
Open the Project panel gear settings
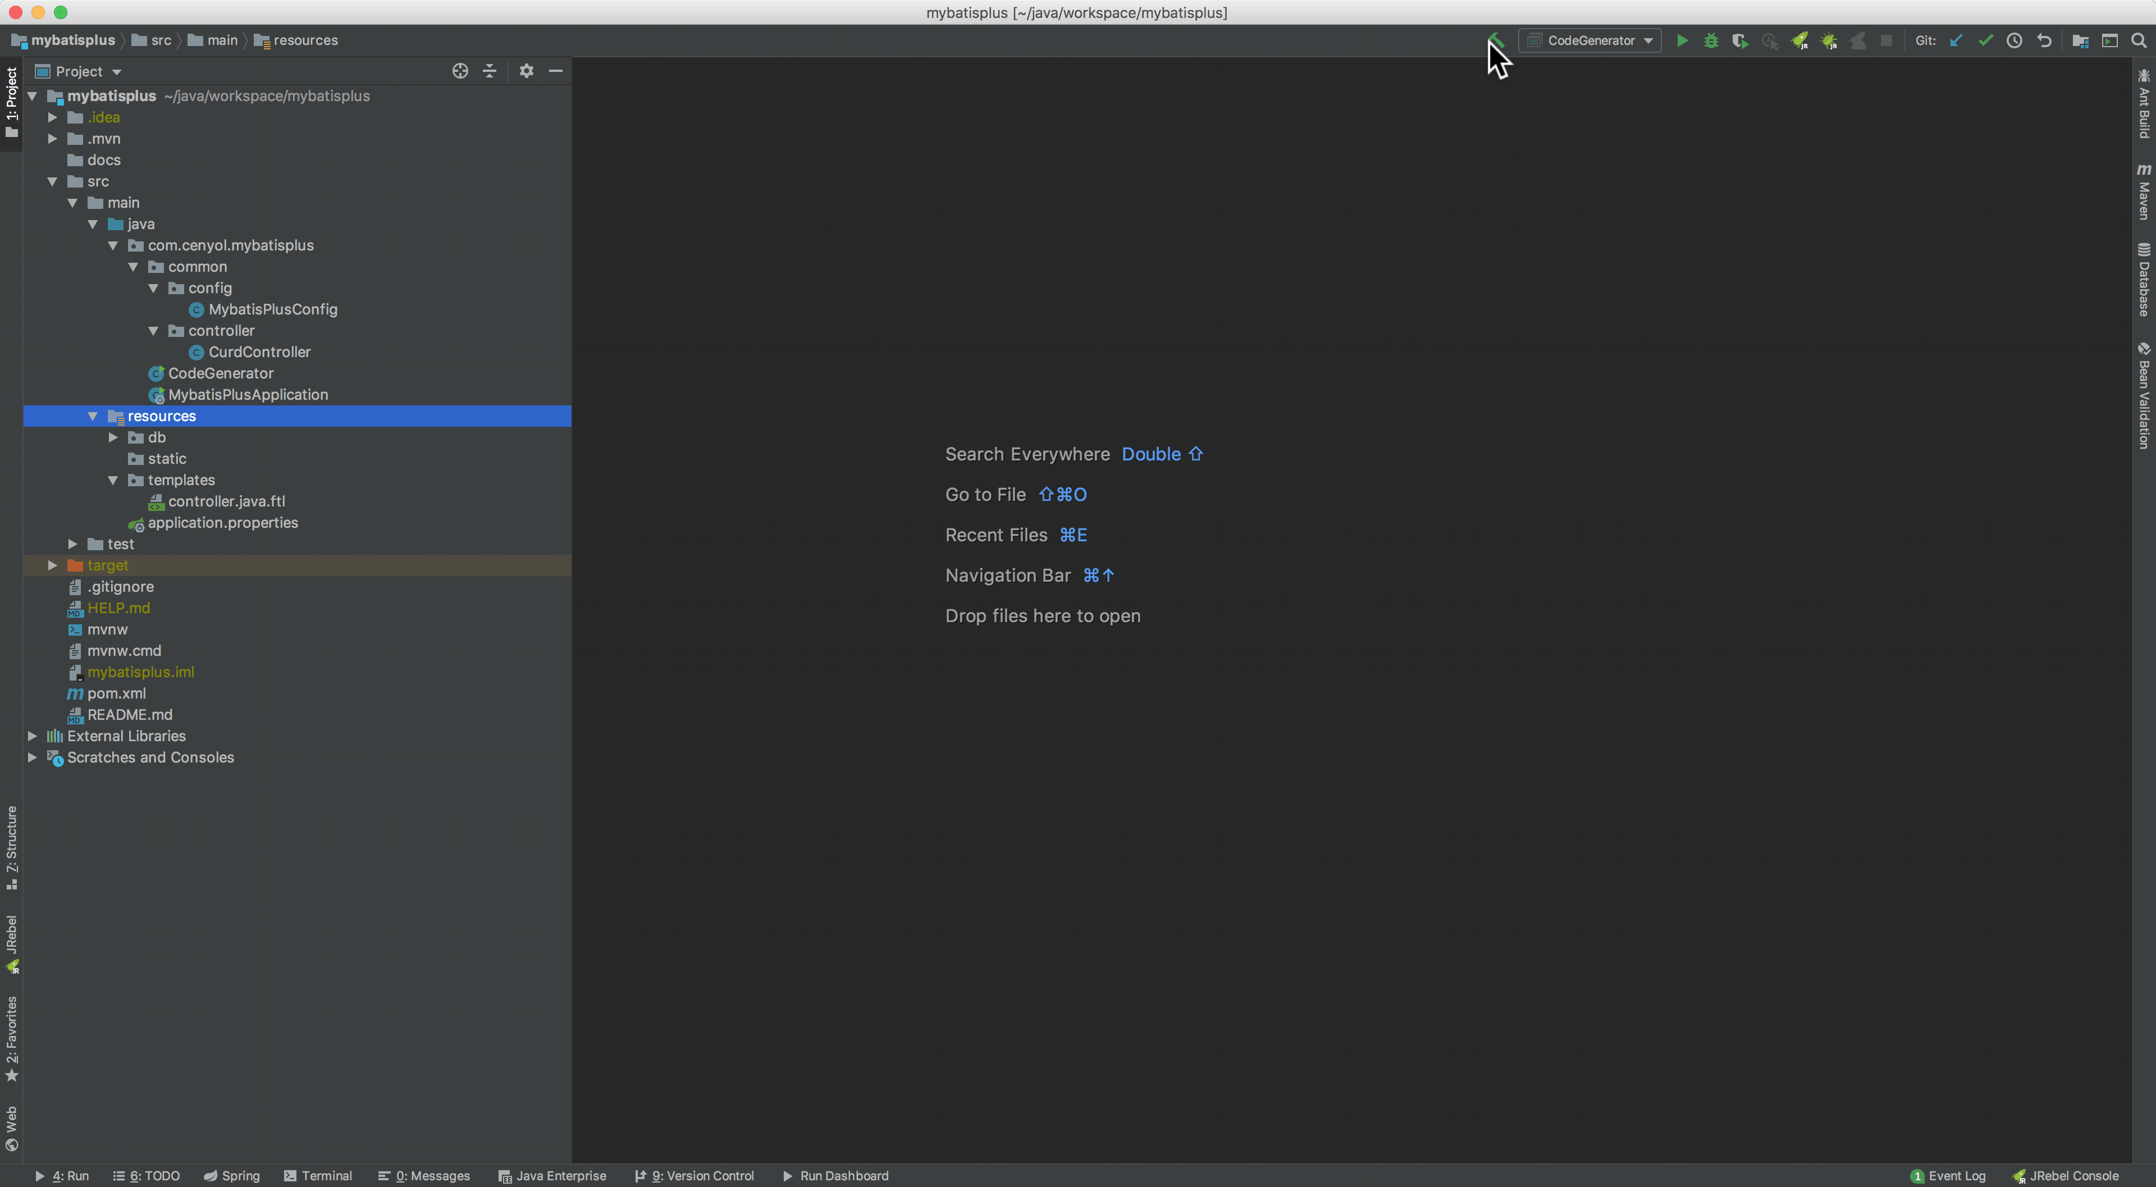point(526,71)
